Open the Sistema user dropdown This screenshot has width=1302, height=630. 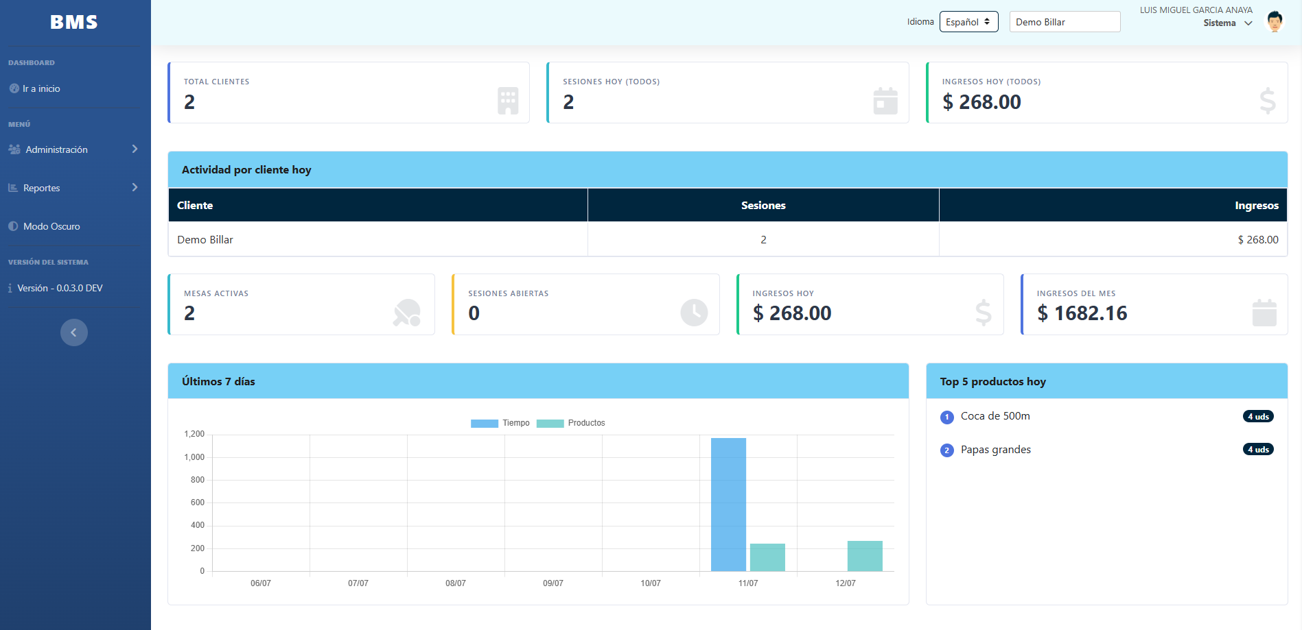1227,23
